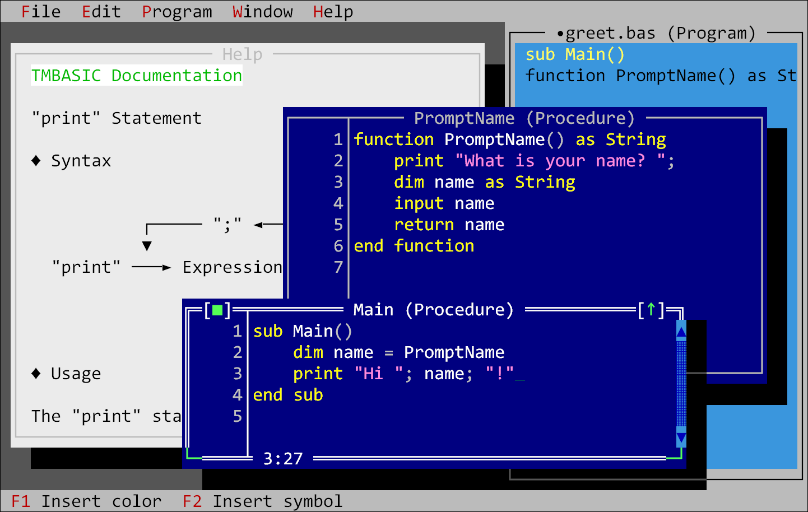Expand the Syntax help section
The image size is (808, 512).
(81, 161)
